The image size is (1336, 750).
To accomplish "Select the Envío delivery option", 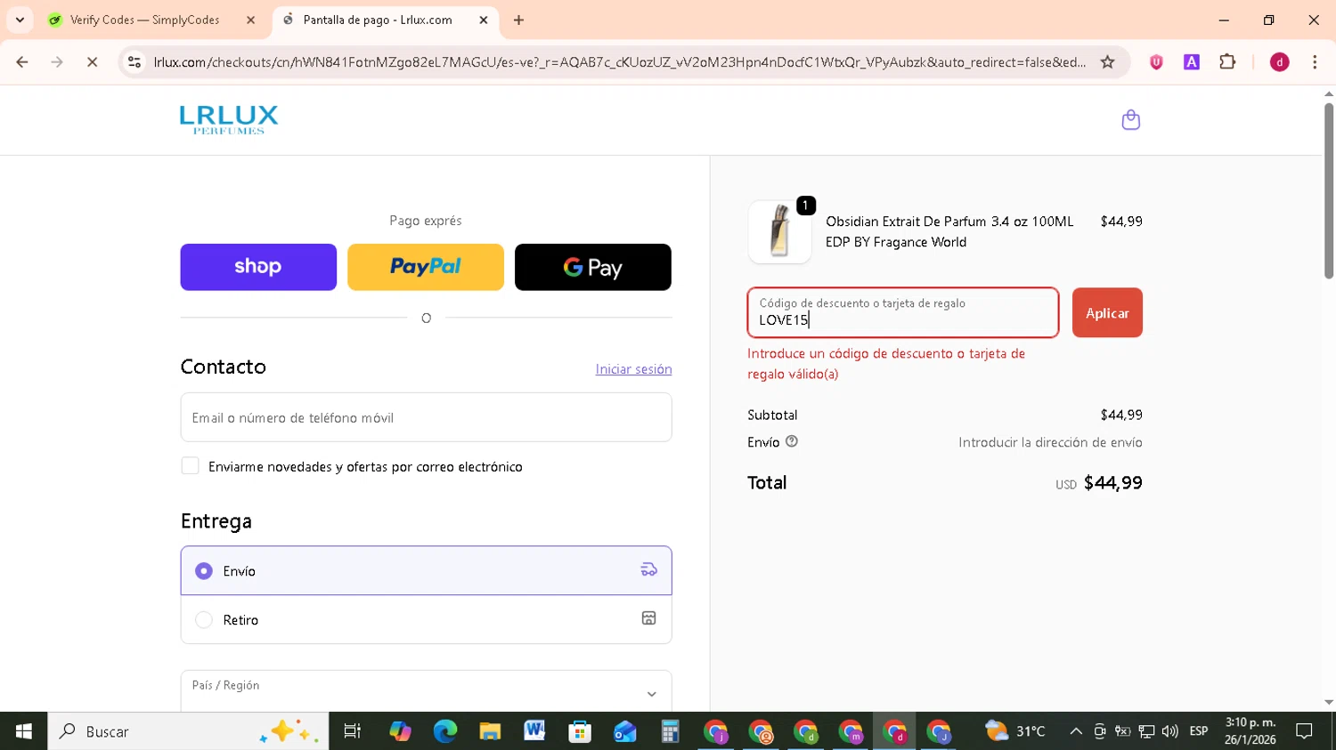I will (426, 570).
